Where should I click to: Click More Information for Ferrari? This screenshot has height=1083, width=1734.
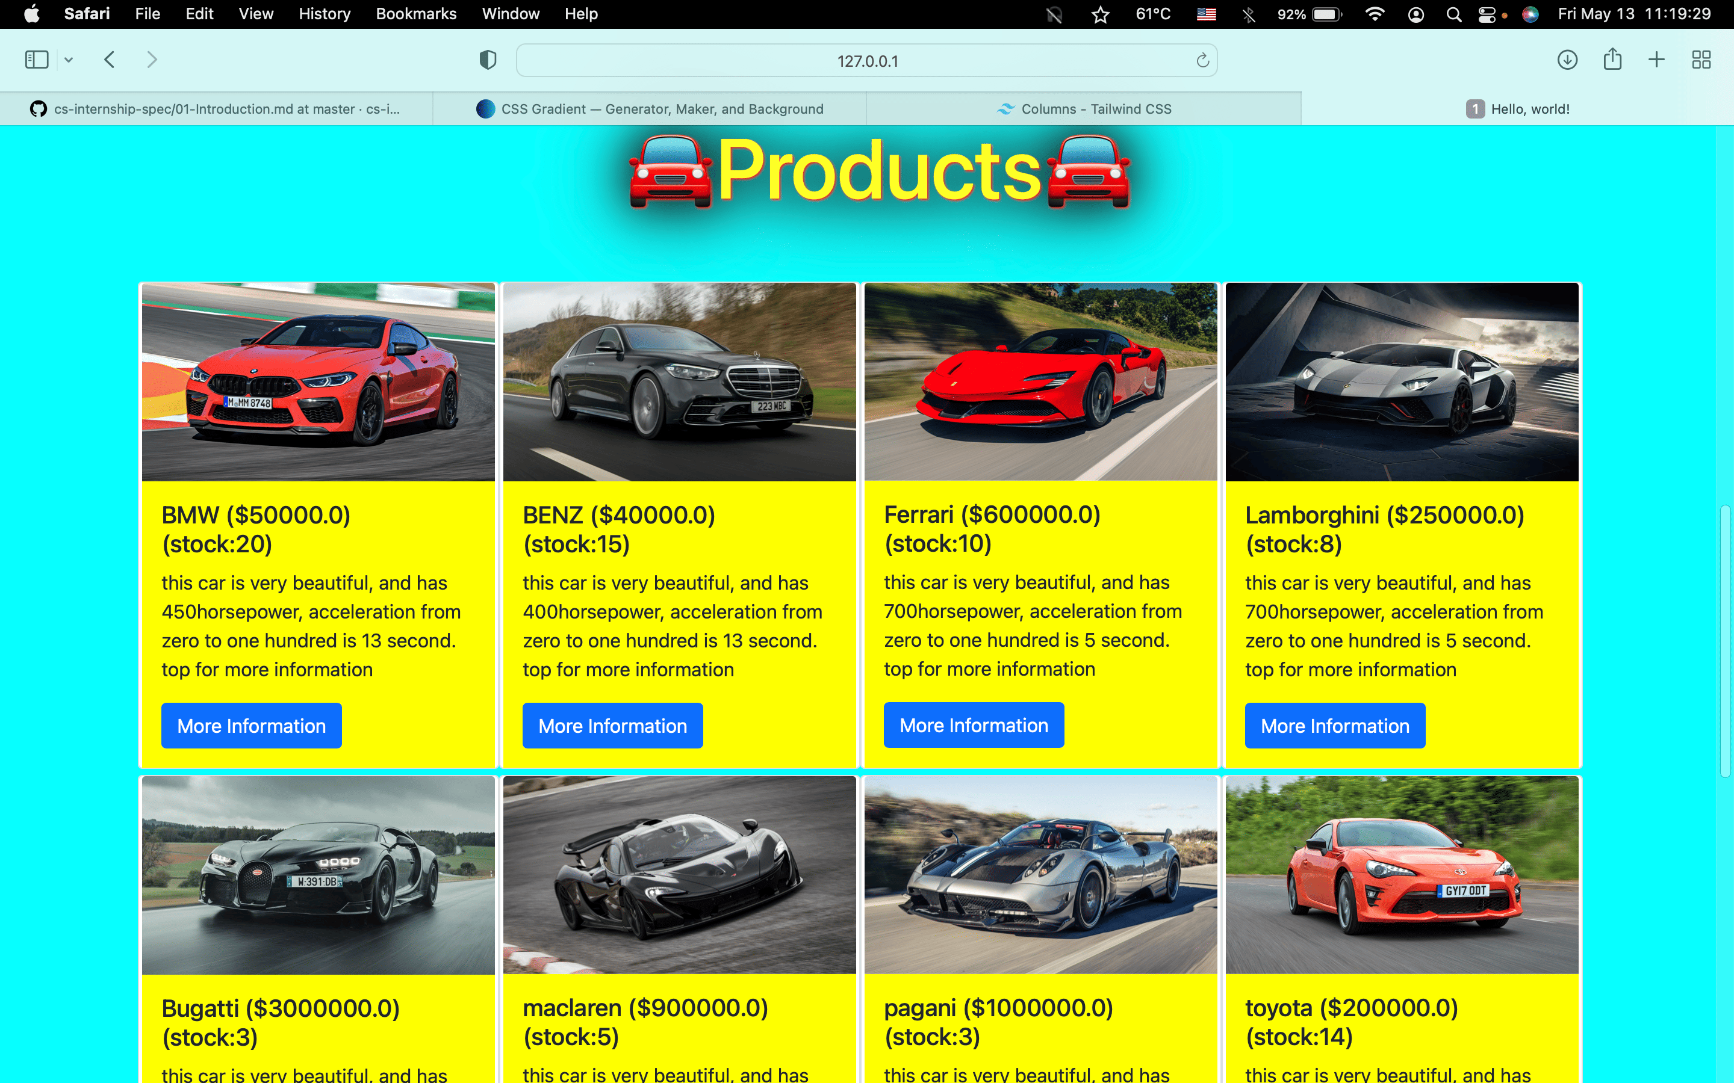click(x=974, y=725)
